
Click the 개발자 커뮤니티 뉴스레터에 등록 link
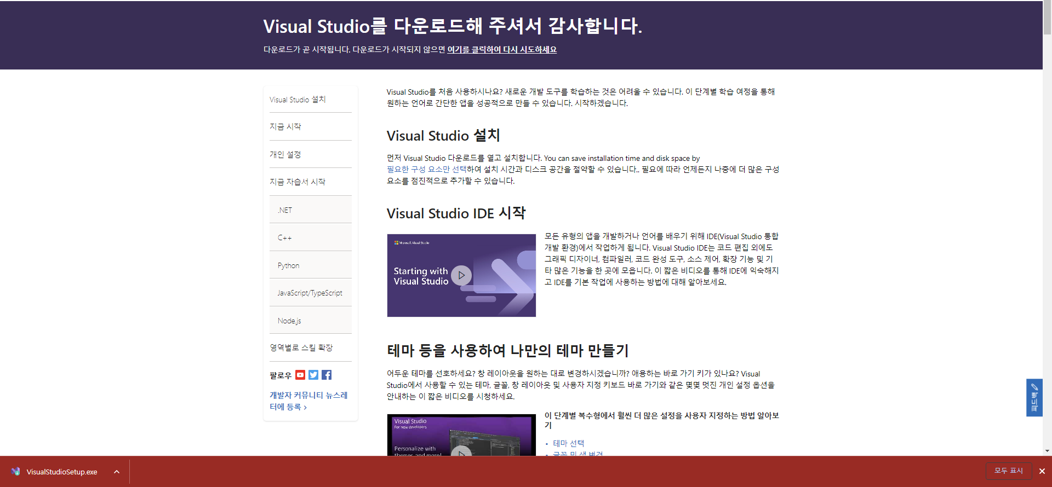pos(308,401)
